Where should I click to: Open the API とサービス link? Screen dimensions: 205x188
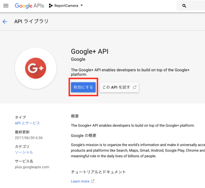[x=27, y=123]
